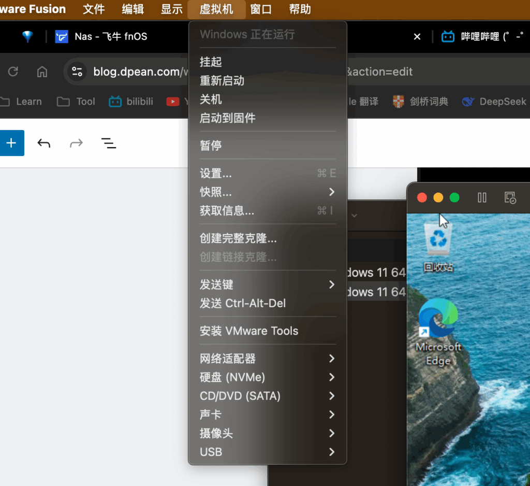Open the 窗口 menu in menu bar
This screenshot has height=486, width=530.
pyautogui.click(x=261, y=9)
